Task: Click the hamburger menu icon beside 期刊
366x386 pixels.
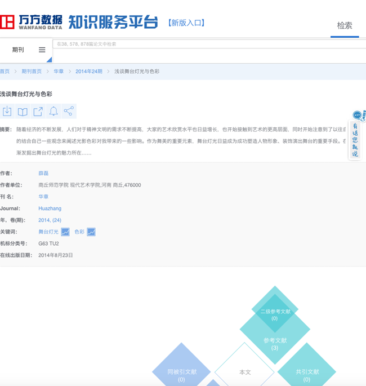Action: [x=42, y=50]
